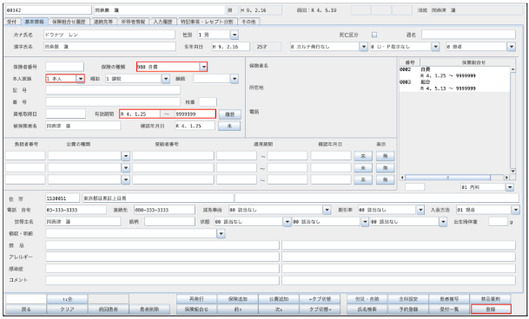Open the third 公費の種類 dropdown
This screenshot has width=529, height=319.
[125, 179]
